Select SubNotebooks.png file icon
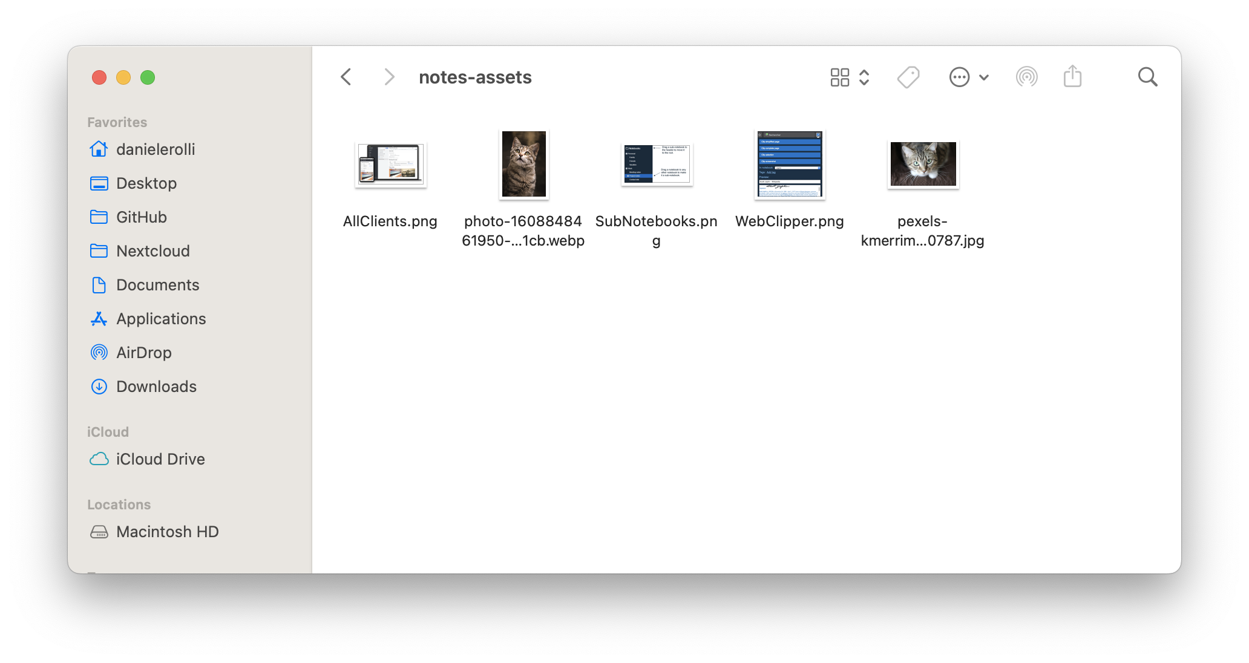1249x663 pixels. (657, 163)
